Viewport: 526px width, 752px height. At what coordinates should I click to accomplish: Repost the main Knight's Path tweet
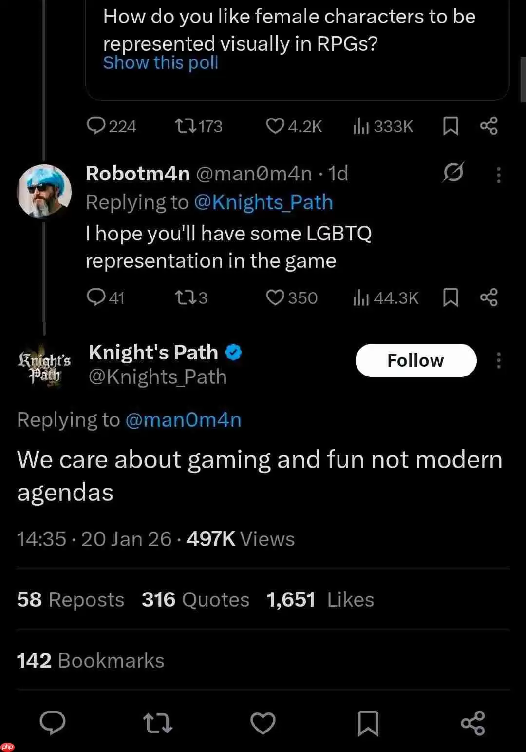click(x=158, y=723)
